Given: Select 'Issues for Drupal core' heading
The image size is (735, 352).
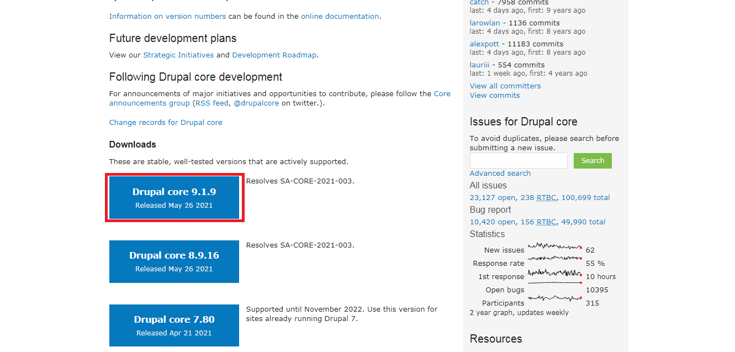Looking at the screenshot, I should click(x=524, y=122).
